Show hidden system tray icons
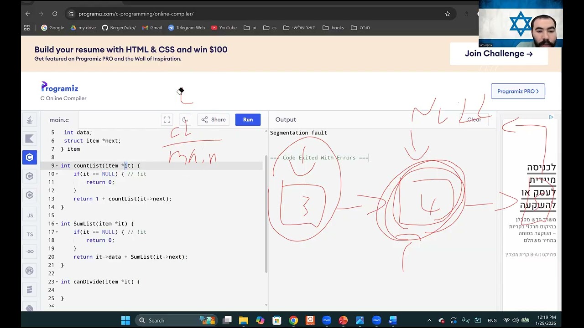The height and width of the screenshot is (328, 584). tap(429, 320)
